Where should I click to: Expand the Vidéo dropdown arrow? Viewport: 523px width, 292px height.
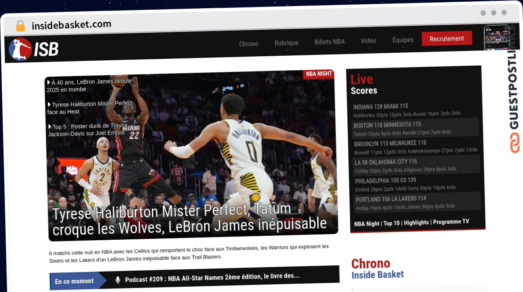(x=369, y=48)
